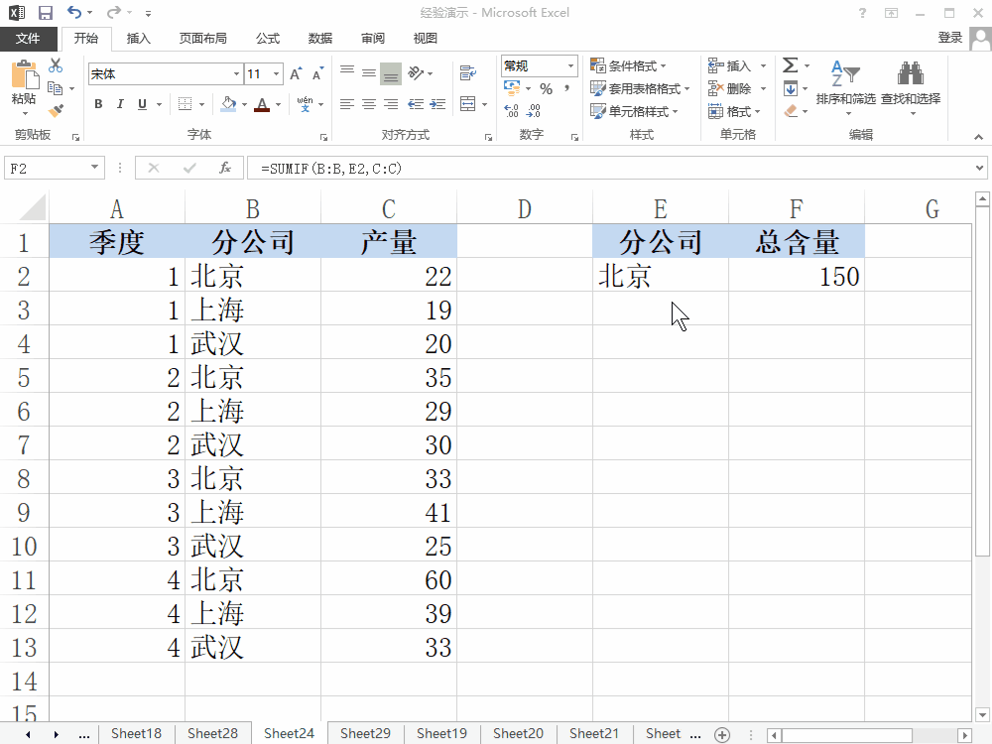
Task: Toggle bottom align button
Action: point(391,73)
